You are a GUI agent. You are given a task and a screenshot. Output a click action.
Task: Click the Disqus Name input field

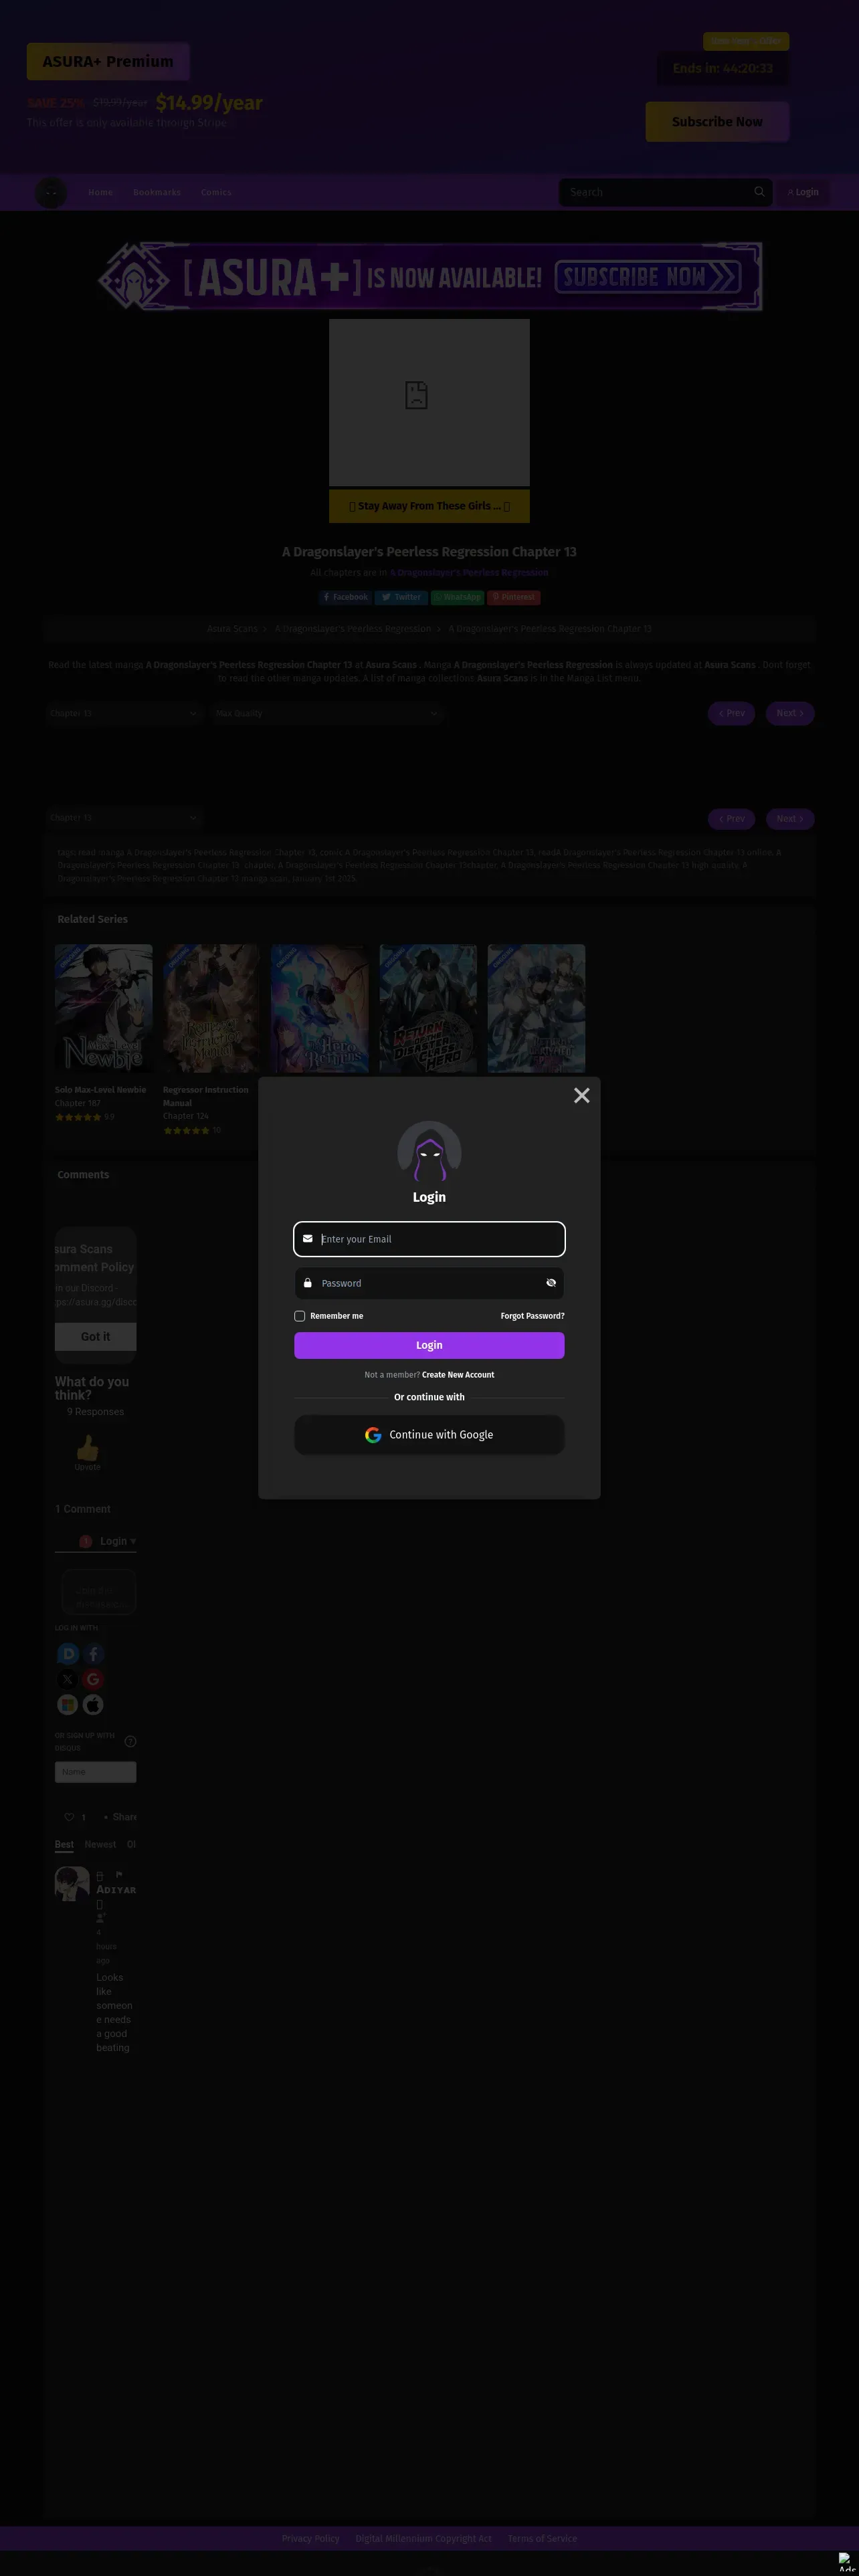click(x=95, y=1772)
